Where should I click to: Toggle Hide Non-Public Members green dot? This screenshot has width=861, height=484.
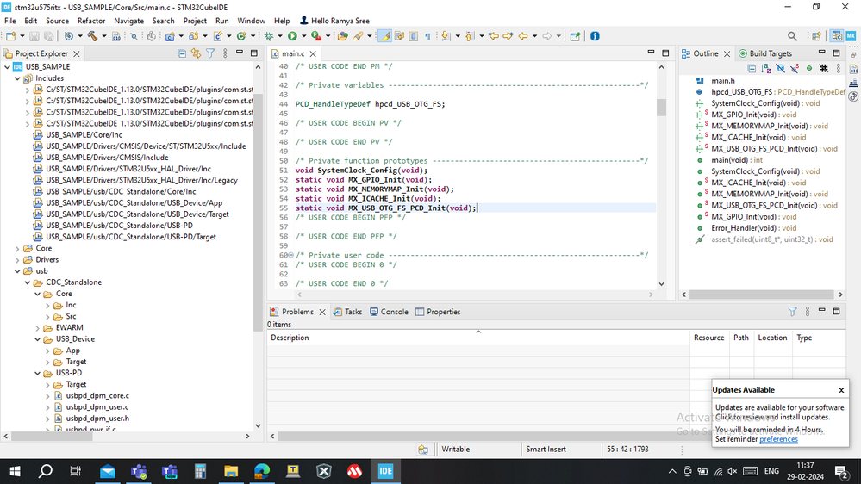click(x=808, y=68)
